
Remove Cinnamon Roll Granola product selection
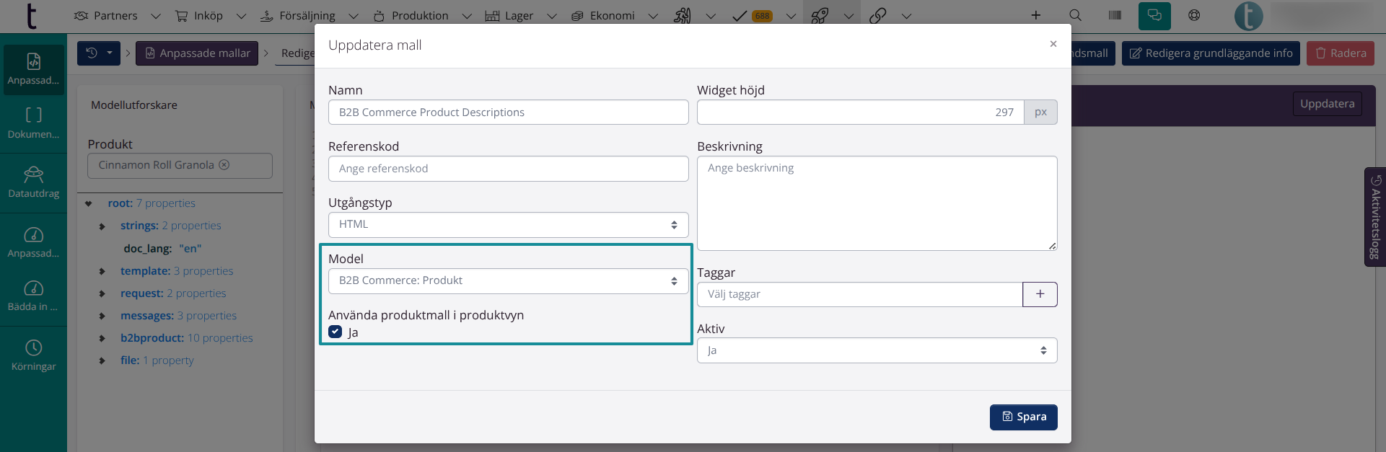tap(224, 165)
